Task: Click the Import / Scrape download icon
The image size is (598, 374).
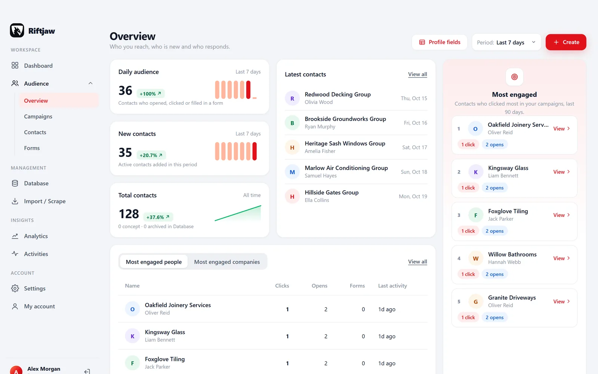Action: tap(15, 201)
